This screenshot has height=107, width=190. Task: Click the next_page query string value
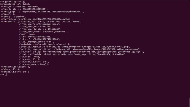pyautogui.click(x=51, y=12)
